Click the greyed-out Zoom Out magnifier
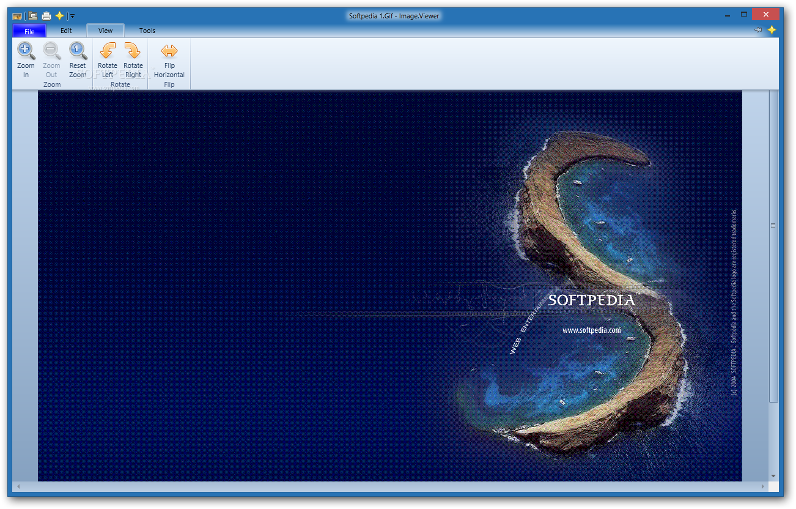796x509 pixels. pos(51,59)
